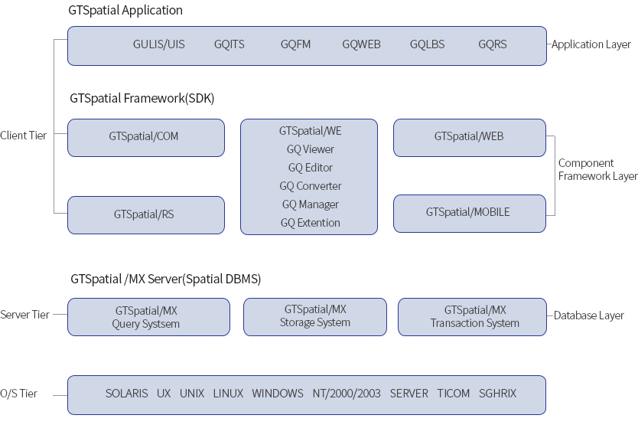Screen dimensions: 638x438
Task: Select the GTSpatial/MX Query System box
Action: coord(148,317)
